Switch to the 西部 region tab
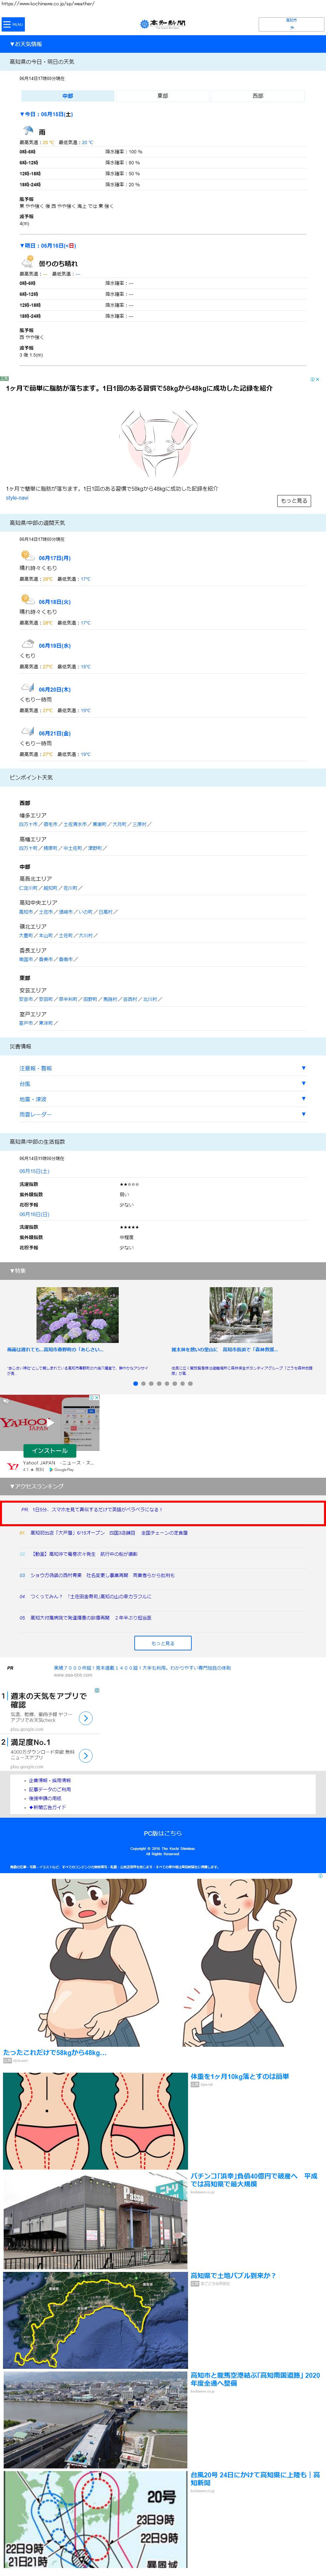The height and width of the screenshot is (2576, 326). (x=258, y=96)
